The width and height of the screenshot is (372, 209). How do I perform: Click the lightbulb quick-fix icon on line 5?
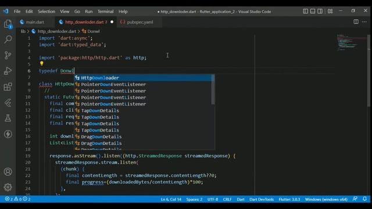(x=42, y=63)
